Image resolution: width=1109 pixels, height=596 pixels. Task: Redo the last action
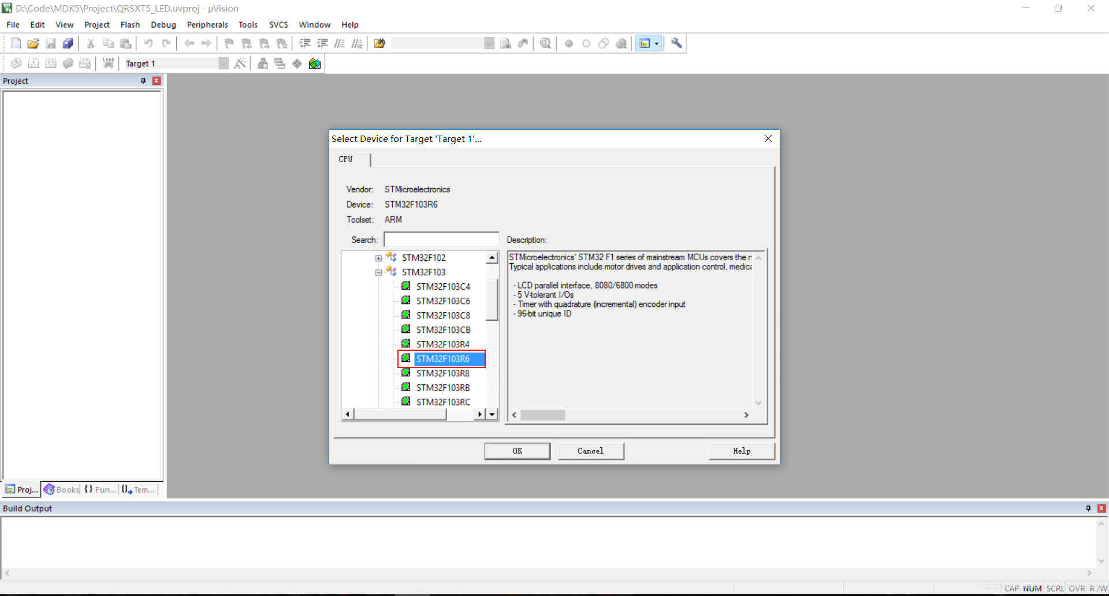pyautogui.click(x=166, y=43)
